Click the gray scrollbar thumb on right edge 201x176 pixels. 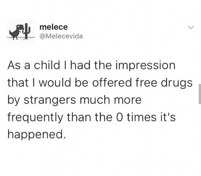point(200,94)
